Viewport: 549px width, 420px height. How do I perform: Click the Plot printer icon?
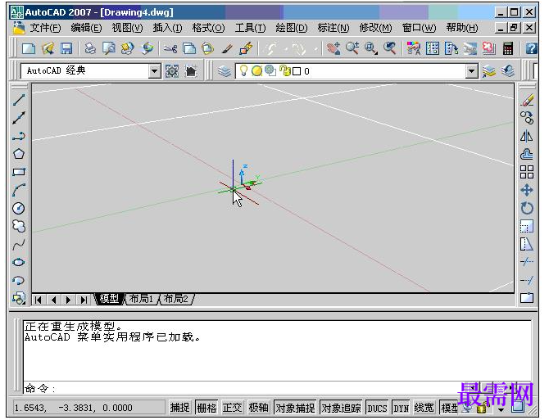(90, 48)
